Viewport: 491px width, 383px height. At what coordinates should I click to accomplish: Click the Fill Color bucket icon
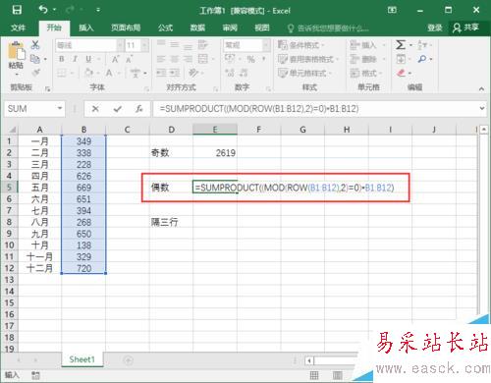tap(88, 73)
